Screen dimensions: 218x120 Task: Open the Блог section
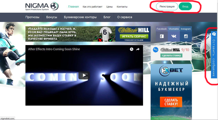pyautogui.click(x=107, y=17)
